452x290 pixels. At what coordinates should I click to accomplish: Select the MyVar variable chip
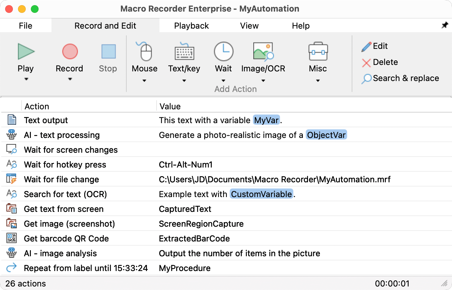[x=266, y=120]
